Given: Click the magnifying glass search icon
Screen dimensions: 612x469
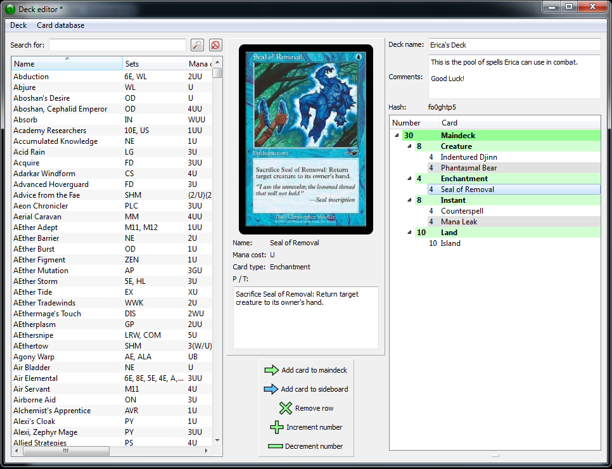Looking at the screenshot, I should pyautogui.click(x=198, y=45).
